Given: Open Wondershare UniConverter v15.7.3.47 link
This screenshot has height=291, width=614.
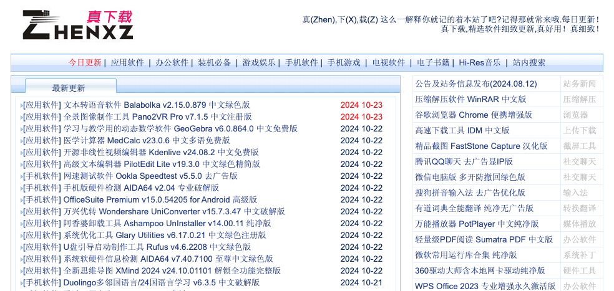Looking at the screenshot, I should click(174, 212).
